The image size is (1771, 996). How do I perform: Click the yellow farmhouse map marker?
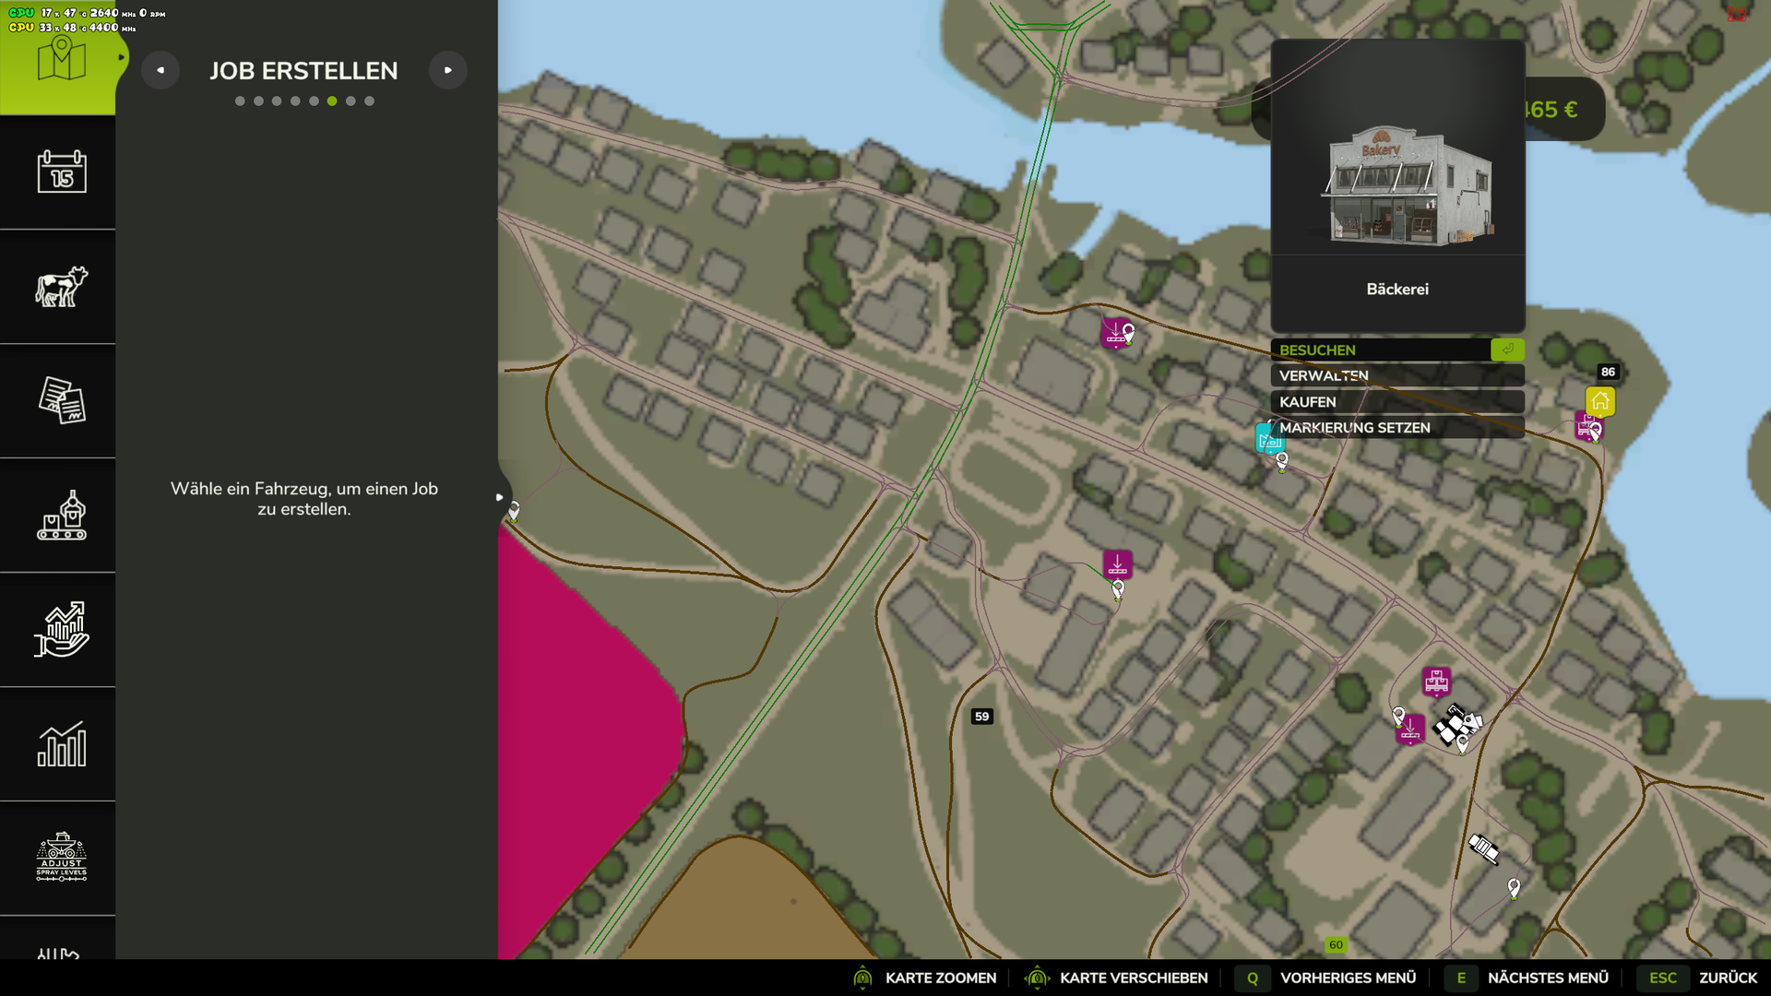1600,401
